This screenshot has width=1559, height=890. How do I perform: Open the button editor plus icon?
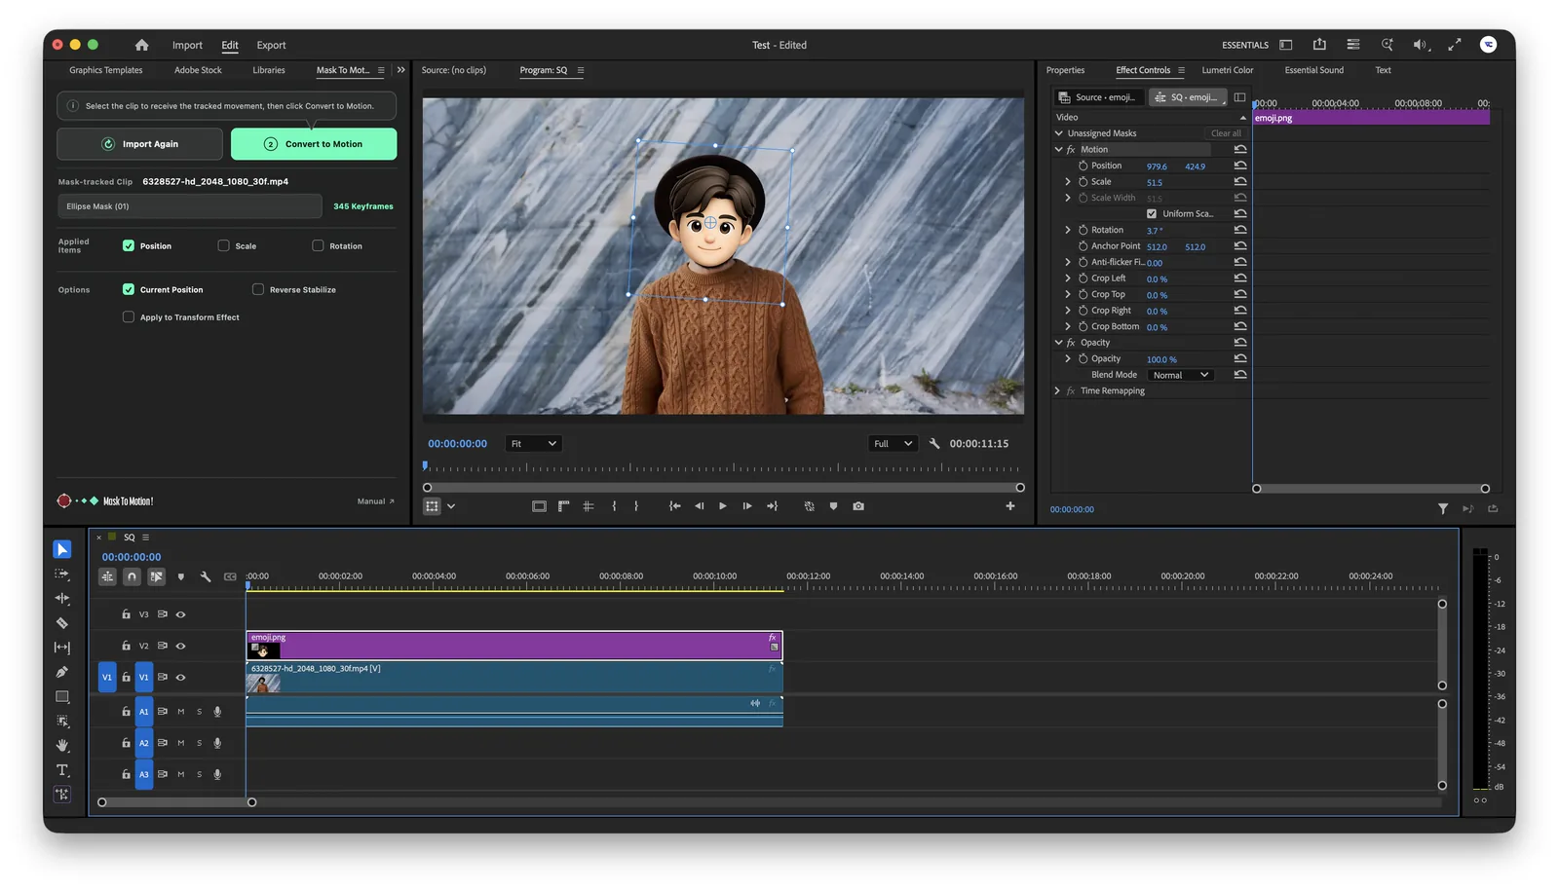(x=1010, y=506)
